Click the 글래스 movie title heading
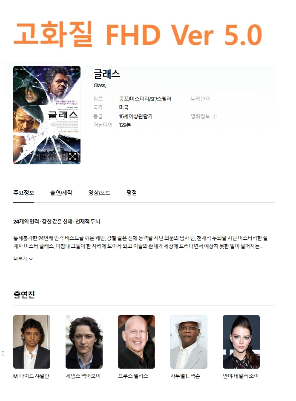 pos(106,74)
